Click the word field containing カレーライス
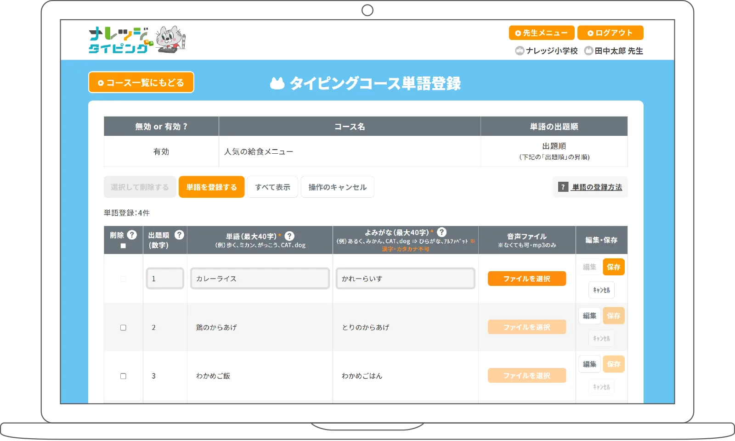The width and height of the screenshot is (735, 441). [260, 279]
